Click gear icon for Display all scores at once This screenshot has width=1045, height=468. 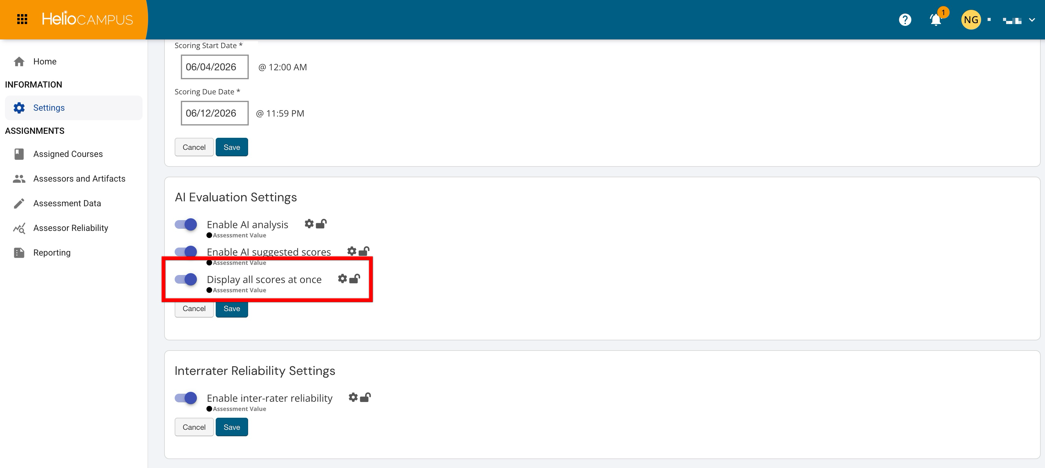(x=342, y=279)
